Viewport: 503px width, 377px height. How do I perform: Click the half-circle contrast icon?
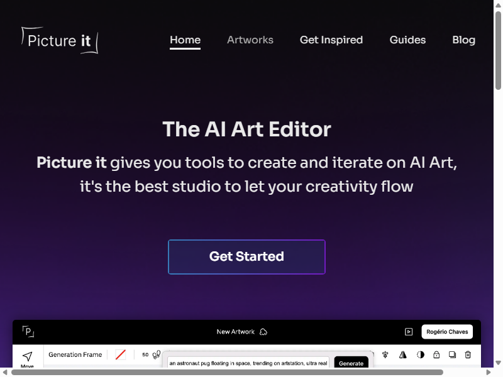click(421, 354)
